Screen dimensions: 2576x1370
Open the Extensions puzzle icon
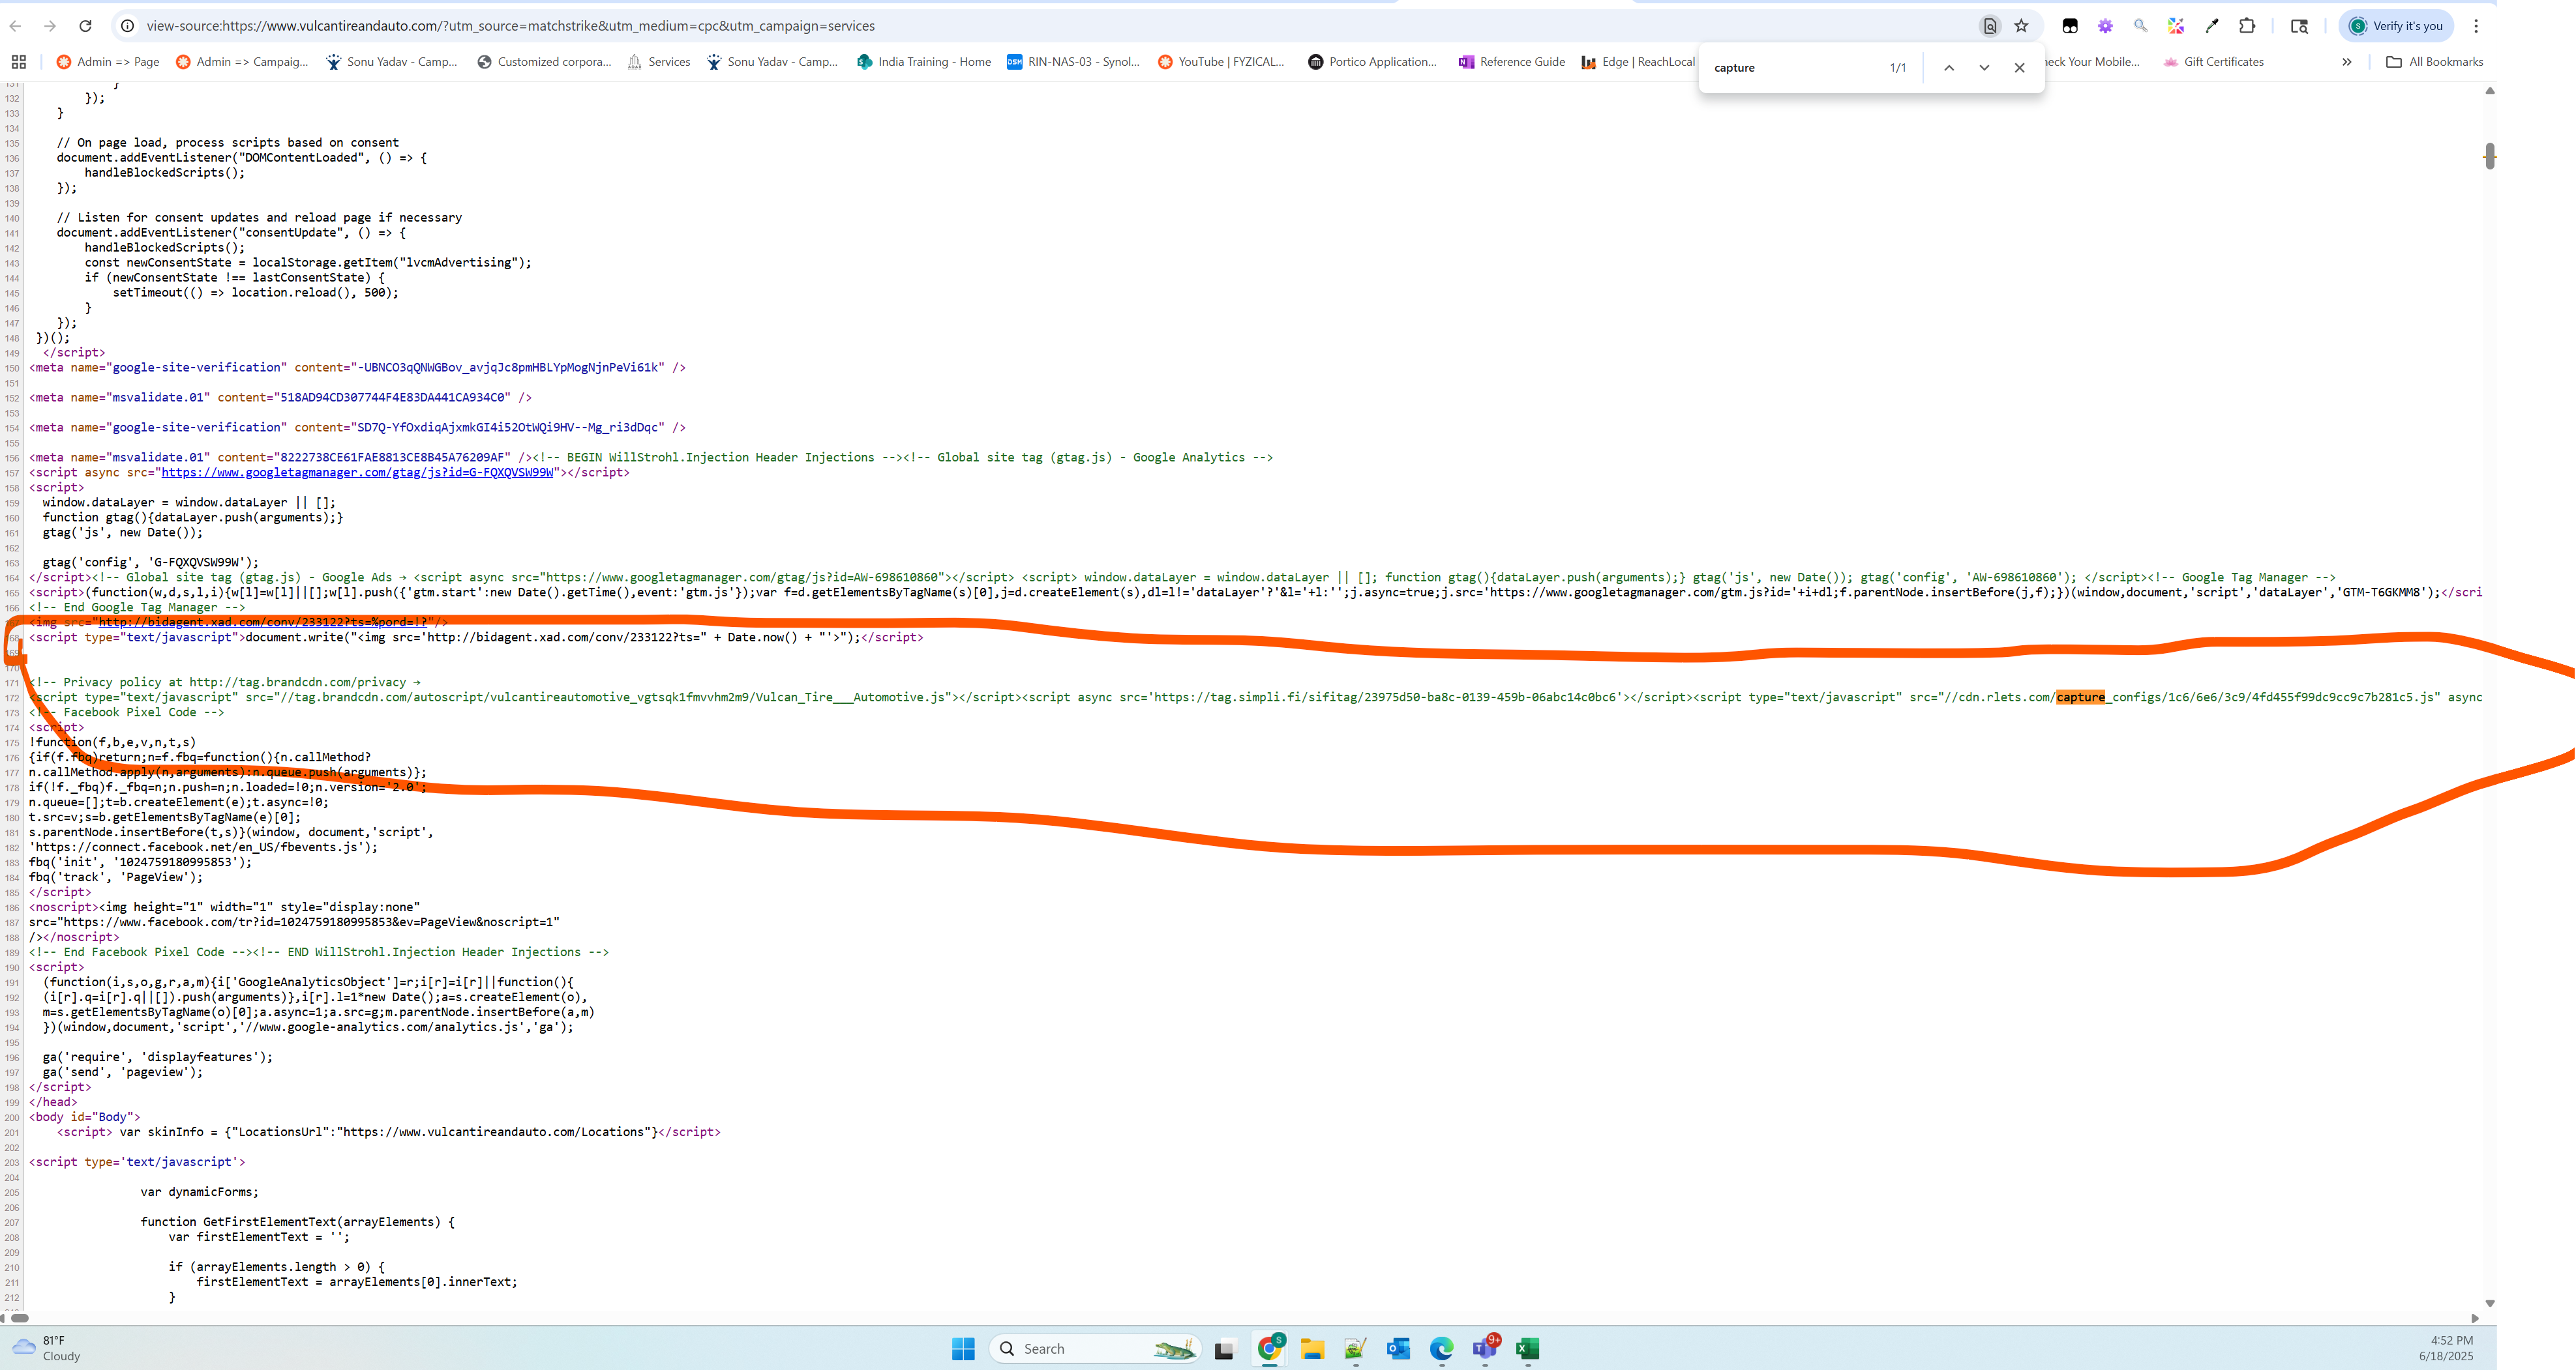coord(2247,26)
